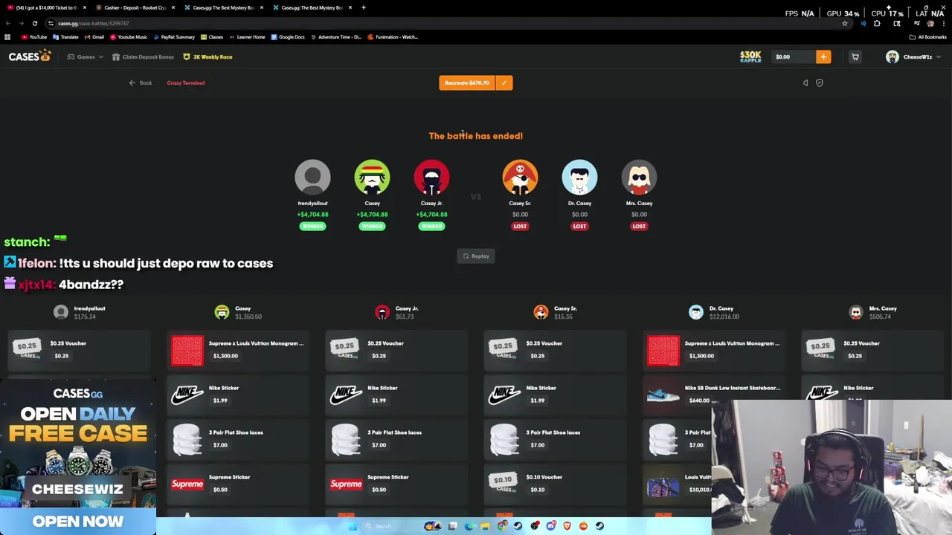Open the shopping cart

[x=855, y=56]
